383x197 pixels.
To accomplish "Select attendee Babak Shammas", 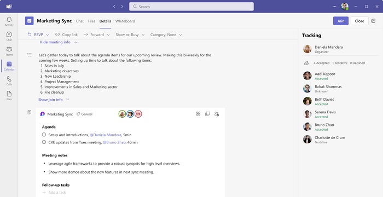I will (340, 89).
